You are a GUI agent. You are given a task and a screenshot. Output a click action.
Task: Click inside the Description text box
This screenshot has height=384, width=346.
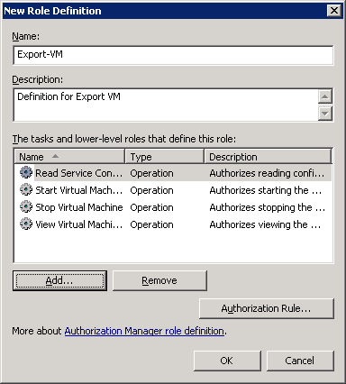[x=166, y=105]
